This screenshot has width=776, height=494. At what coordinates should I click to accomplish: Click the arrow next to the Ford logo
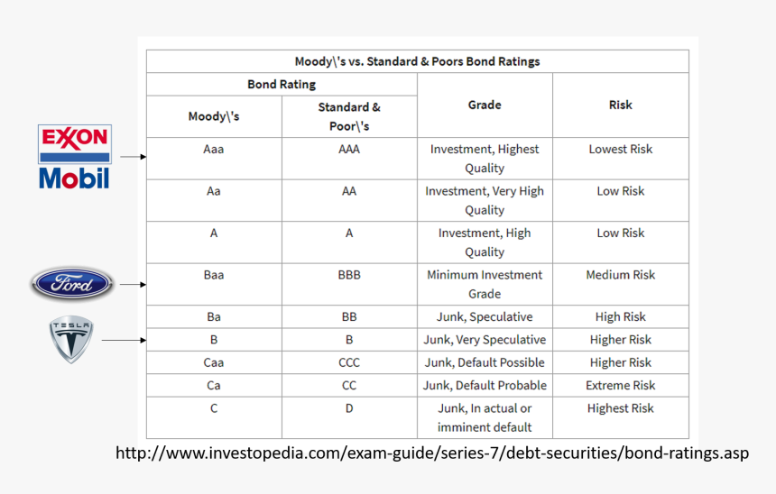[133, 285]
